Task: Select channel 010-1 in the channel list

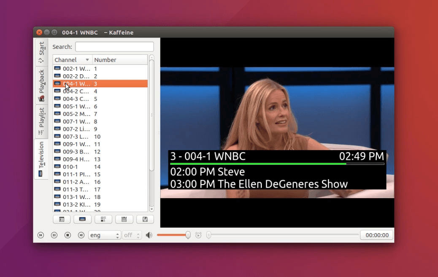Action: (76, 166)
